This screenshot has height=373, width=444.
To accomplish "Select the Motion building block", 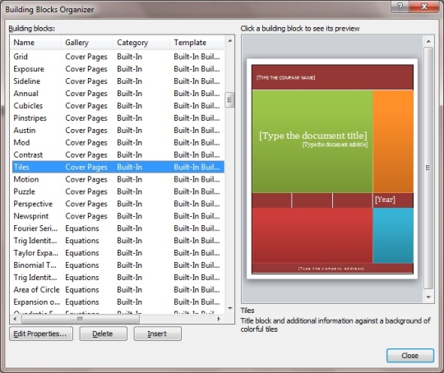I will pyautogui.click(x=118, y=179).
